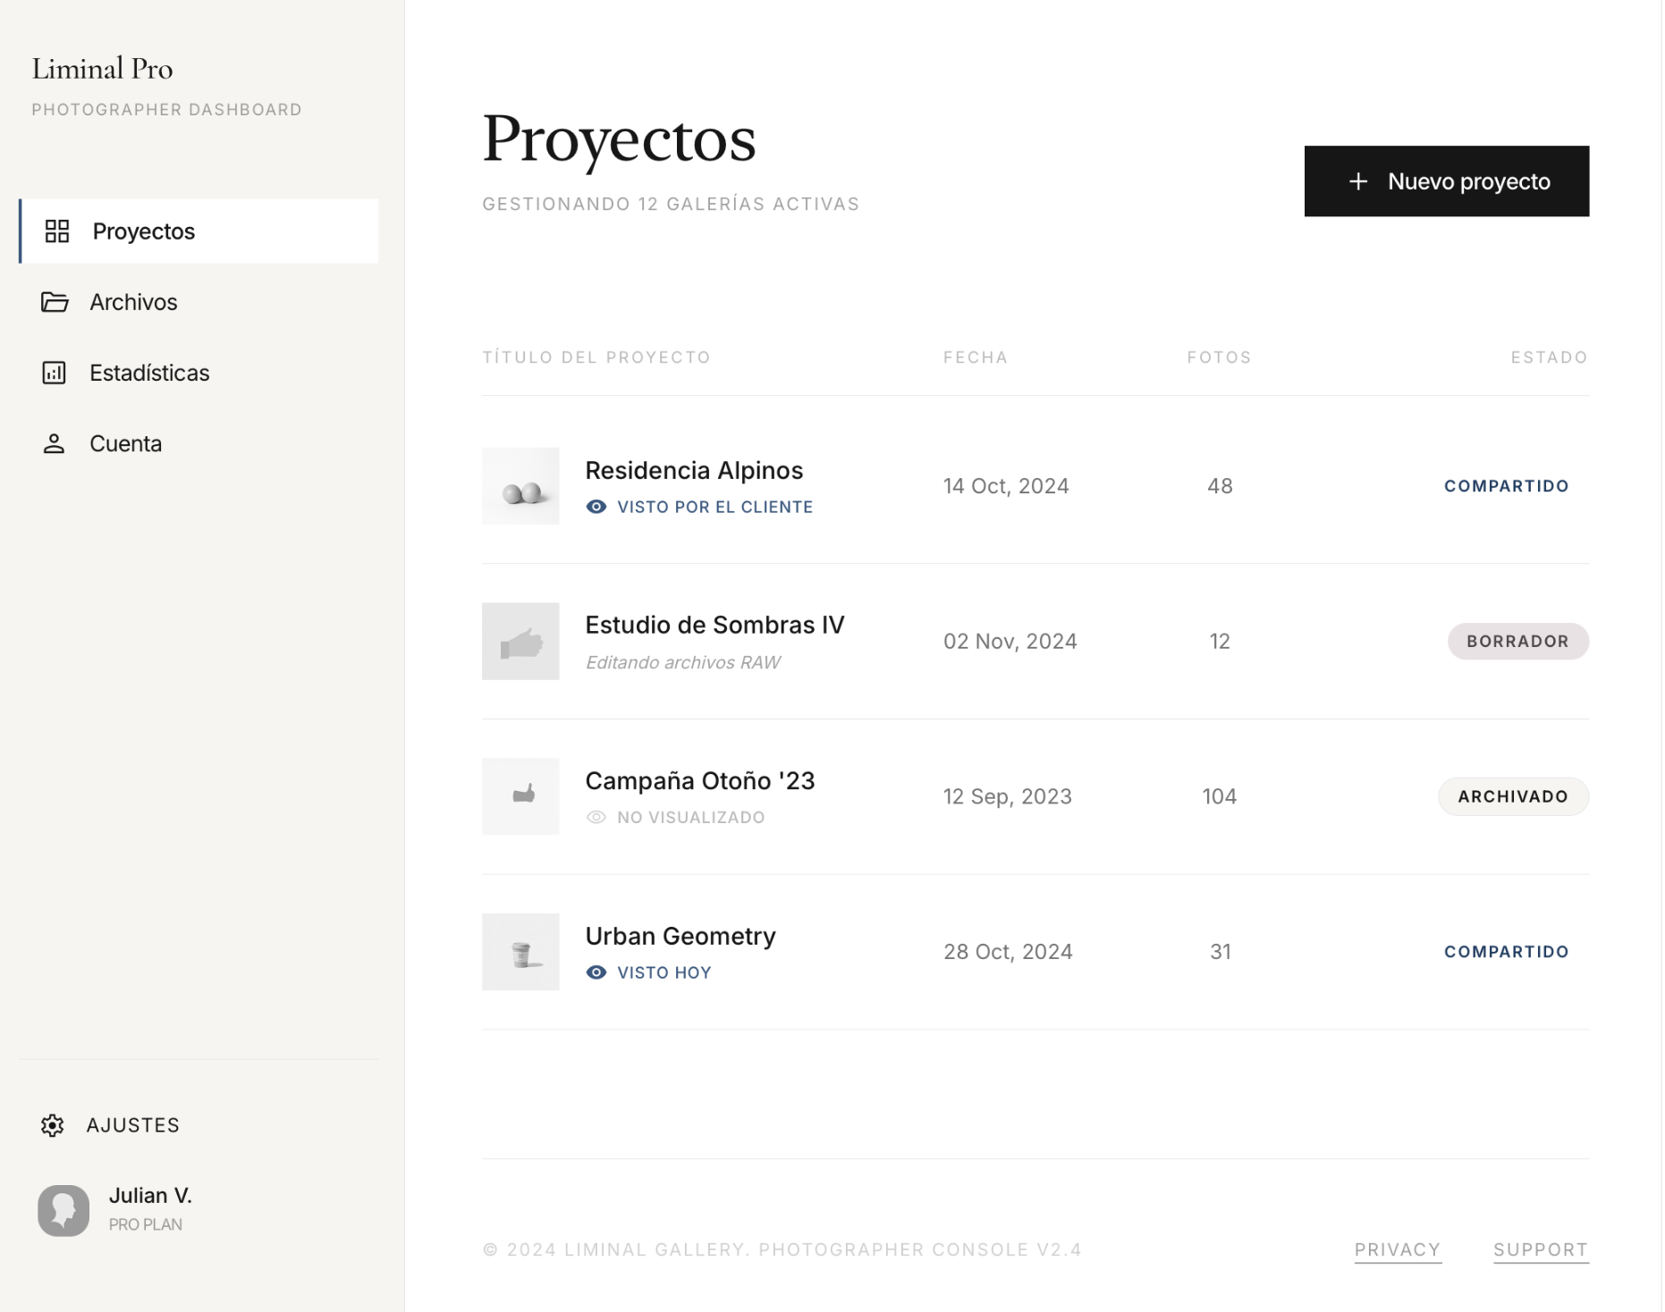Toggle visibility eye on Residencia Alpinos

pos(596,506)
